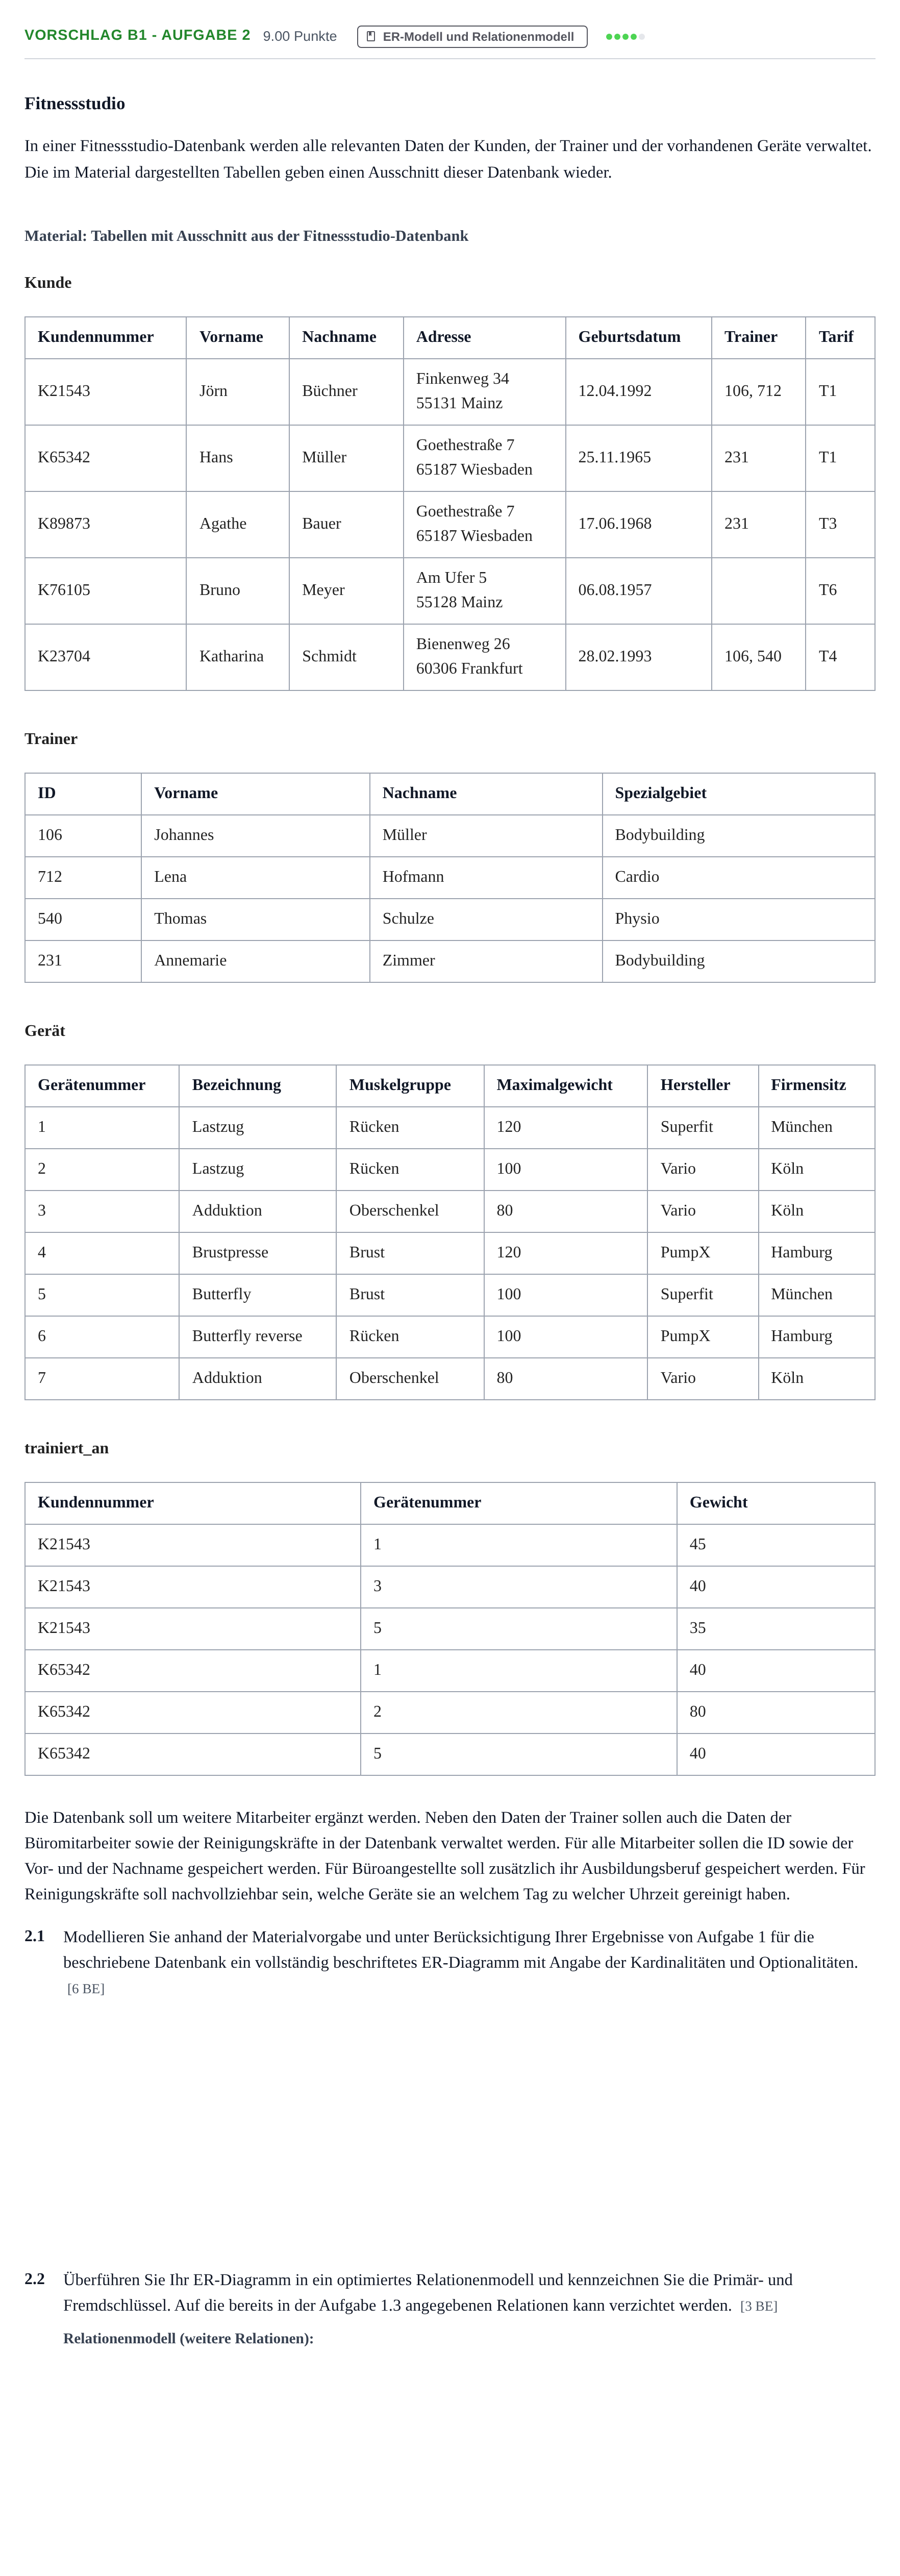900x2576 pixels.
Task: Click the Tarif column header
Action: [836, 337]
